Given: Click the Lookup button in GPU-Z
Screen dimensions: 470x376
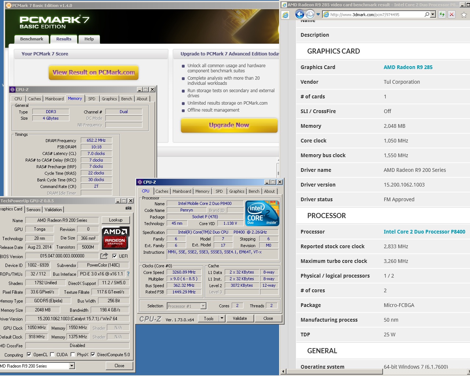Looking at the screenshot, I should tap(116, 220).
